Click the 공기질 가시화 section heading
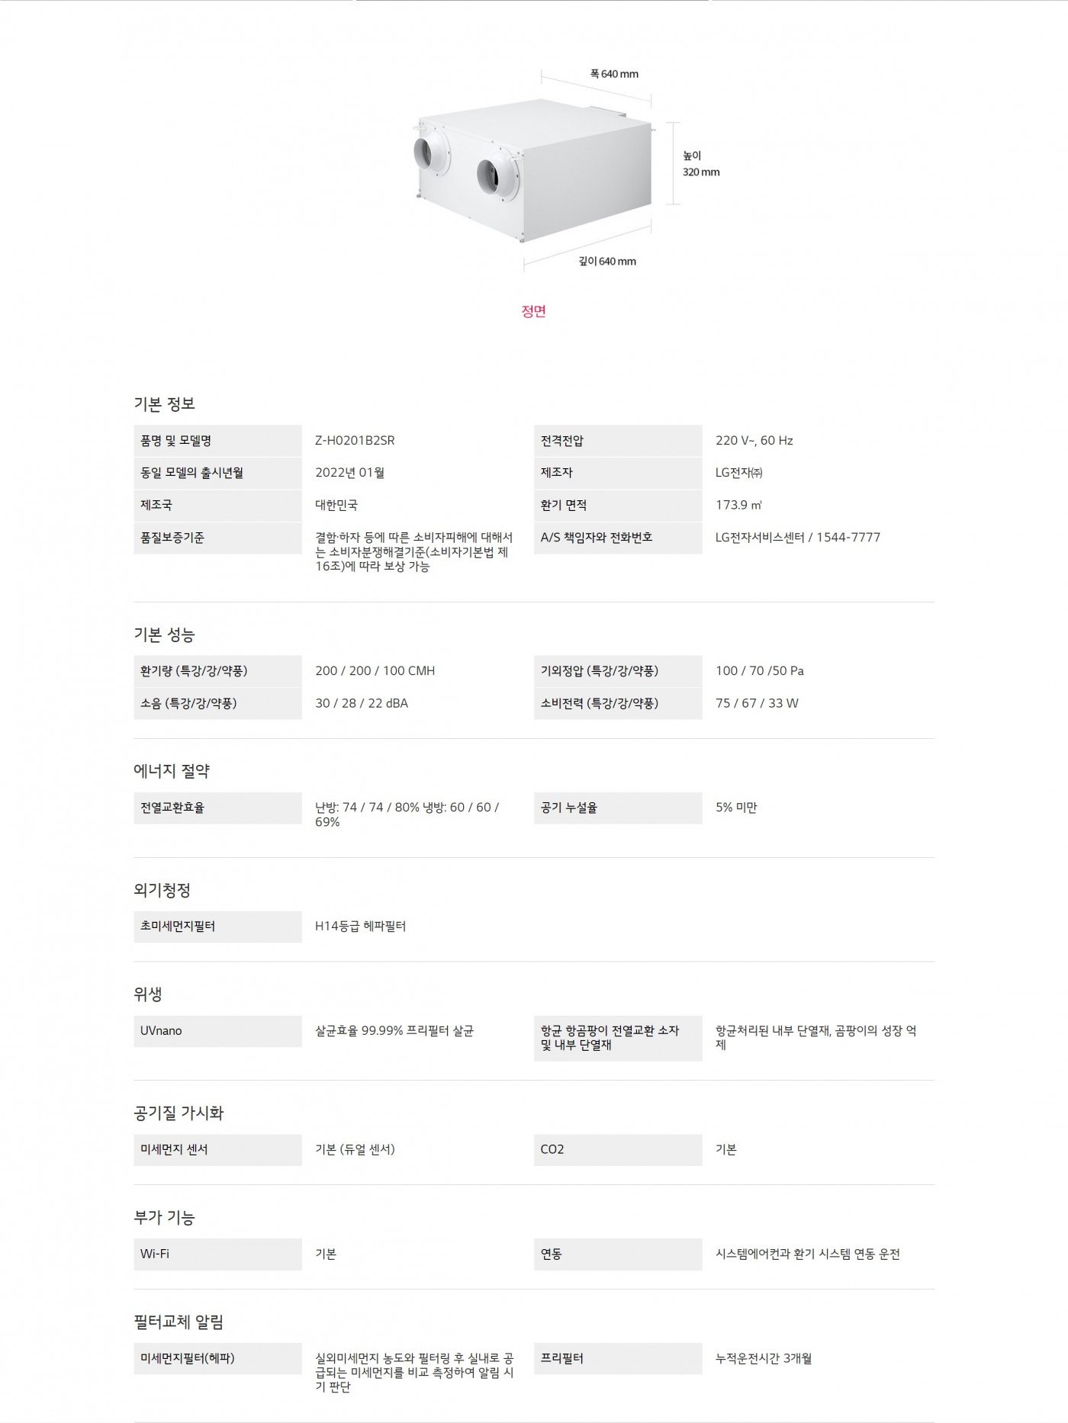 click(179, 1113)
